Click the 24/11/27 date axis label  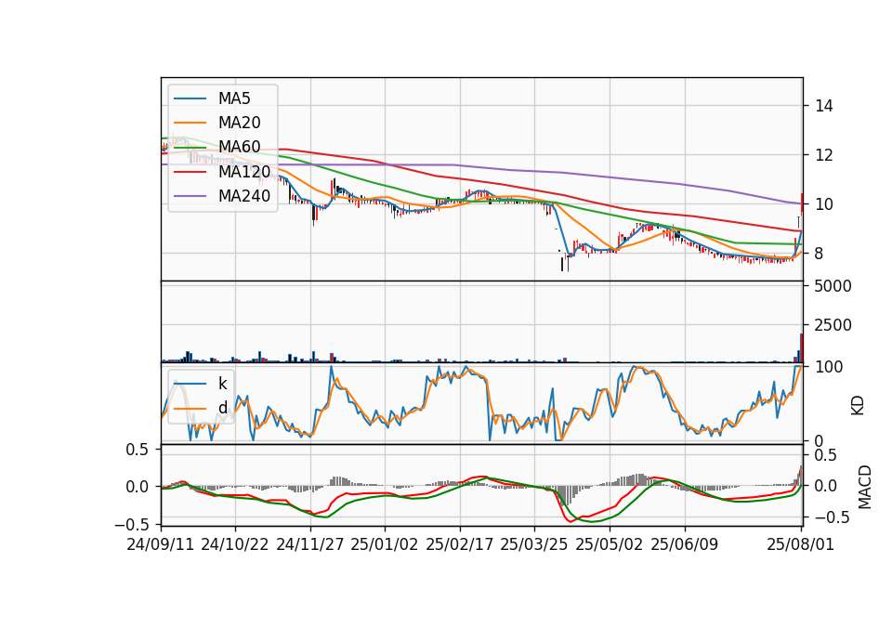pos(310,544)
